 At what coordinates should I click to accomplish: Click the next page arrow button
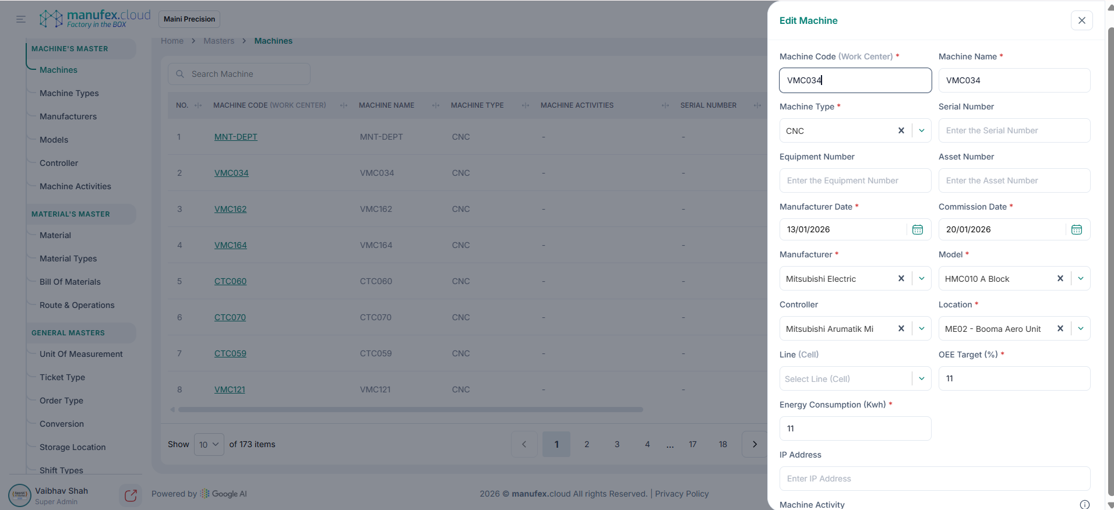755,444
